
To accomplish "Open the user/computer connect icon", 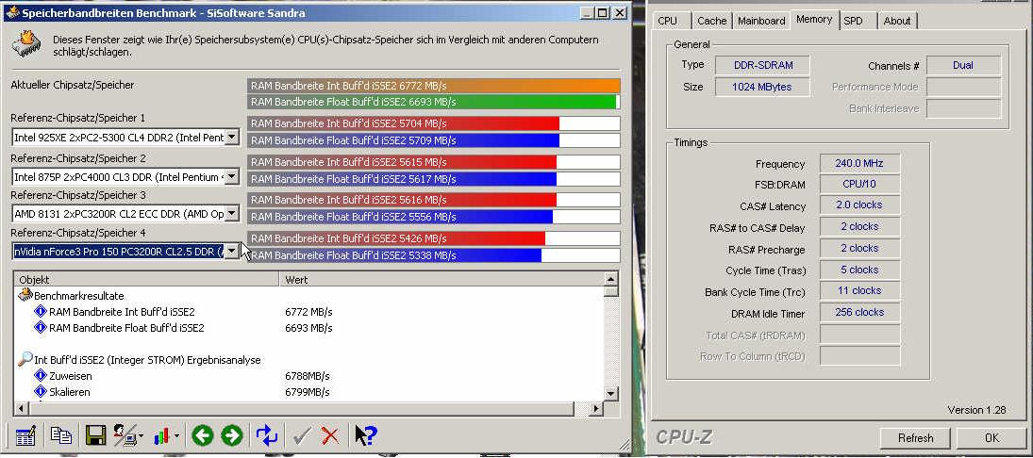I will [125, 436].
